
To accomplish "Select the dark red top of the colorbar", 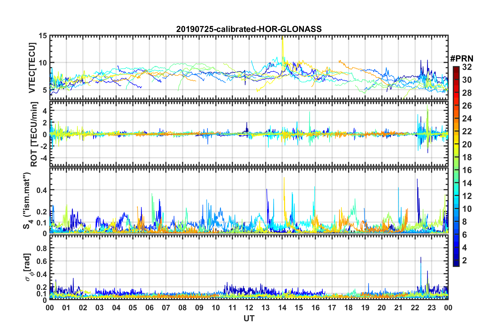I will [456, 69].
